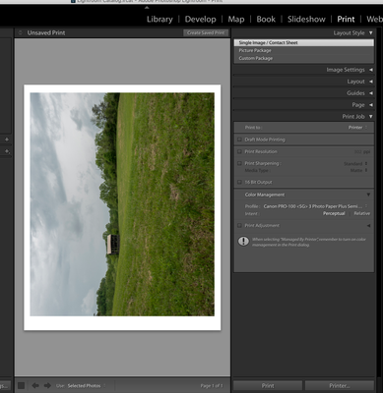Expand the Guides panel

tap(371, 93)
